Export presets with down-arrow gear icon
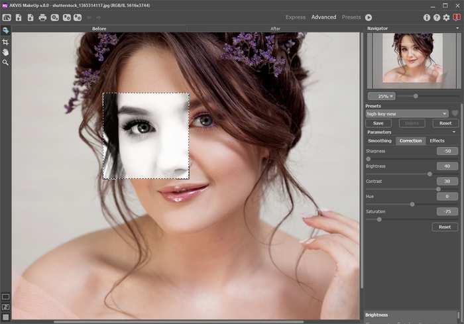 click(78, 17)
